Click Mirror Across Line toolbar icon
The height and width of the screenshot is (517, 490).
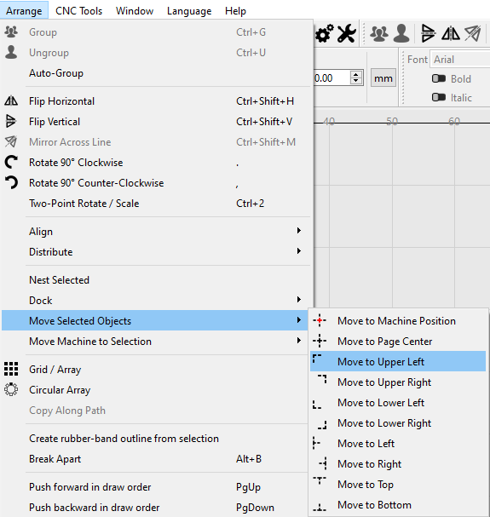(472, 33)
